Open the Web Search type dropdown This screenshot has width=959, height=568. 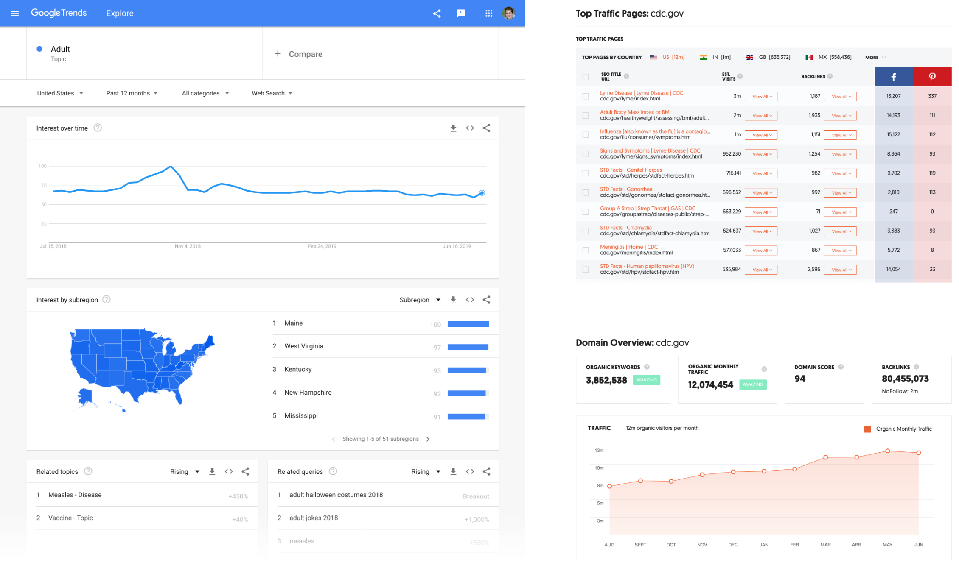click(272, 93)
